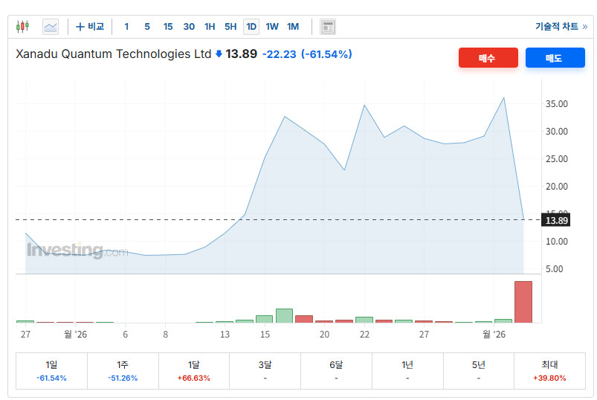Click the 15 date axis label
Image resolution: width=597 pixels, height=400 pixels.
pos(265,334)
